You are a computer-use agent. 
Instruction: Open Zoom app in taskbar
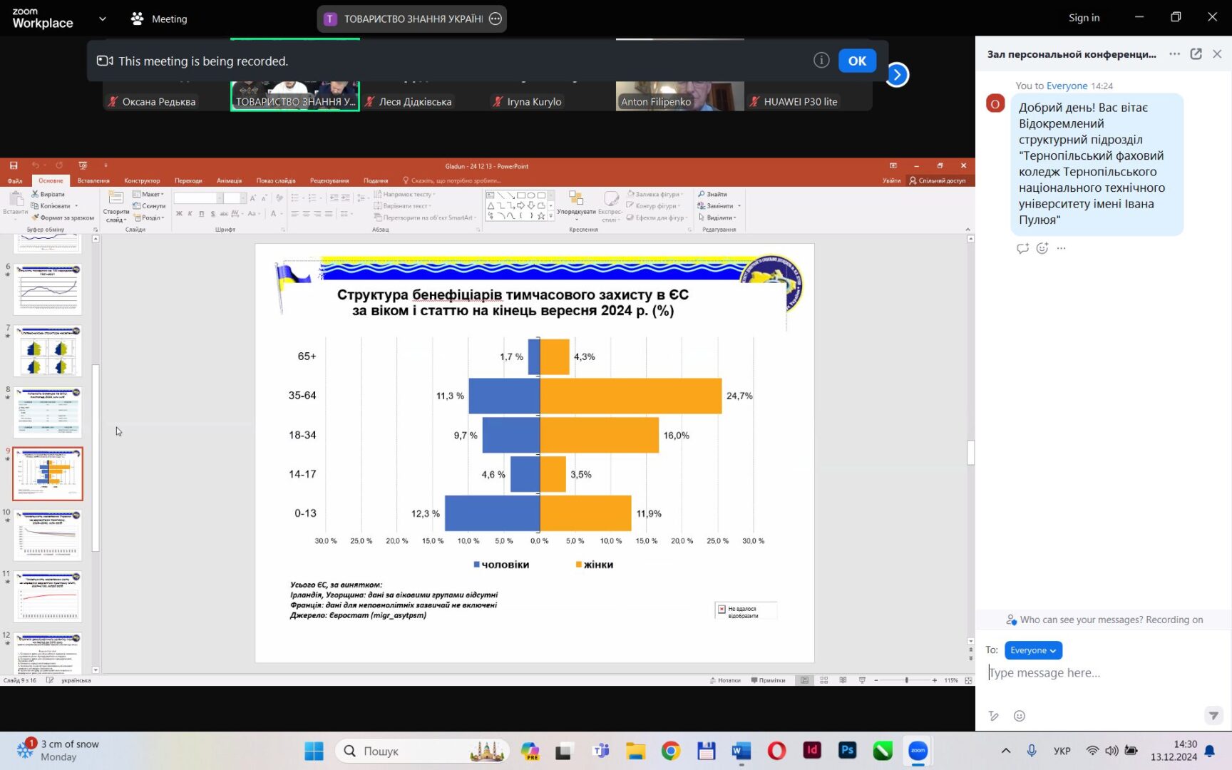918,751
